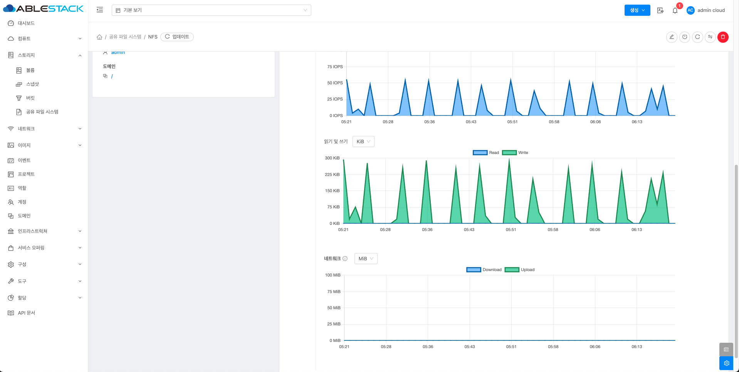The width and height of the screenshot is (739, 372).
Task: Click the blue settings gear icon
Action: [x=726, y=363]
